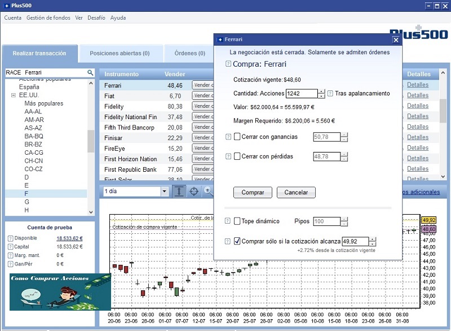Click the Comprar button
Image resolution: width=451 pixels, height=331 pixels.
pos(253,193)
